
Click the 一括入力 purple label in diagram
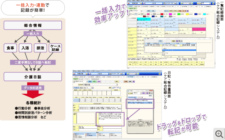point(33,34)
